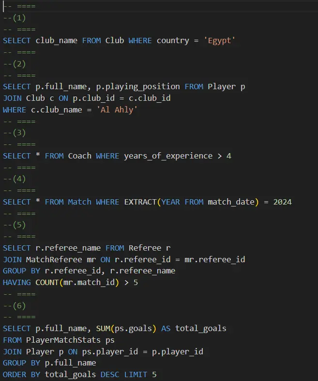Click match_date inside the EXTRACT call

pyautogui.click(x=231, y=202)
